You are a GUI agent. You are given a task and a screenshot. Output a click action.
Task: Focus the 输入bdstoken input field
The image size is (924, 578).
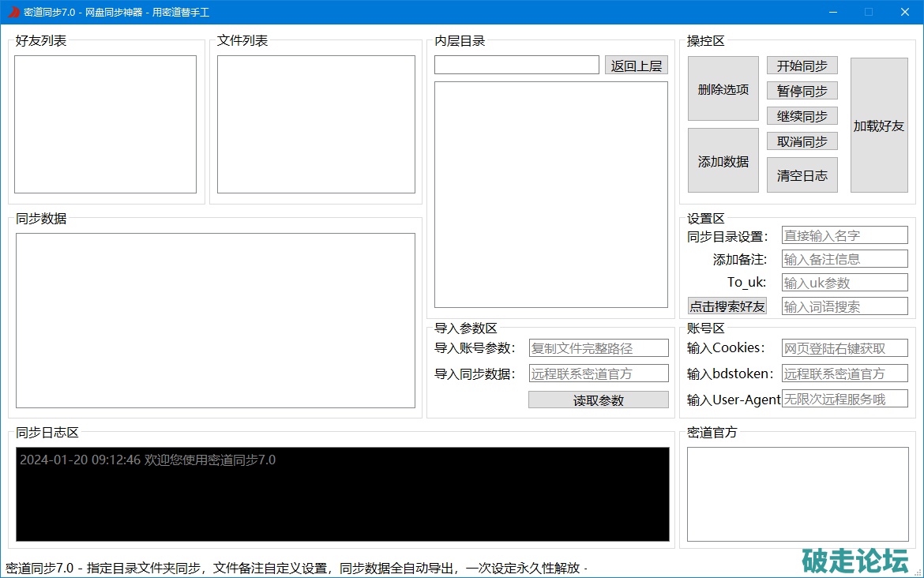(844, 373)
